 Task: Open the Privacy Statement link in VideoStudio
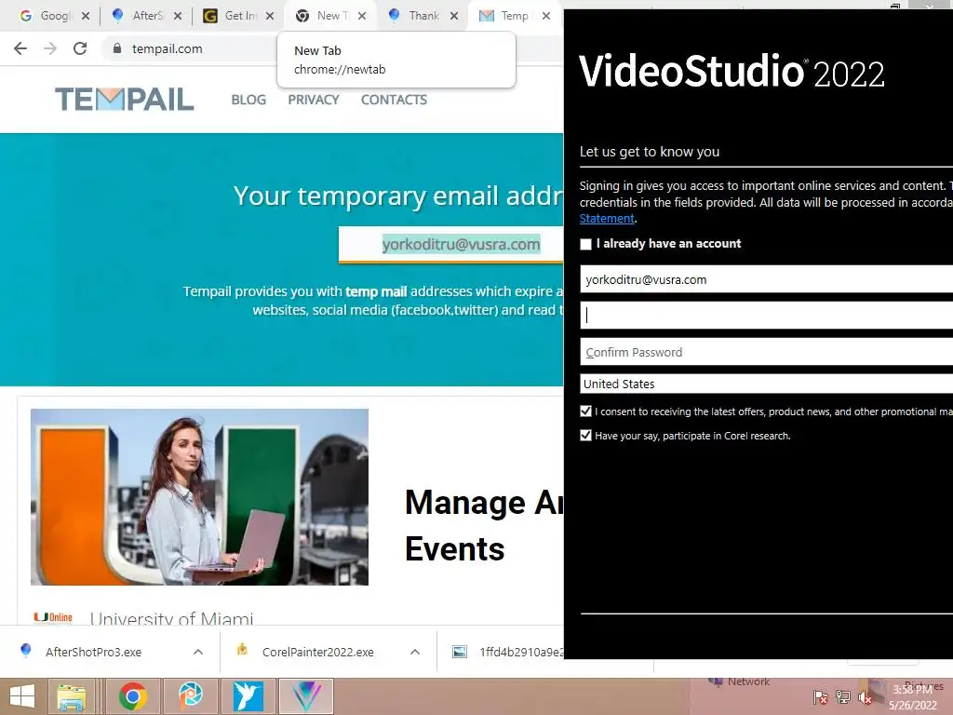[607, 218]
